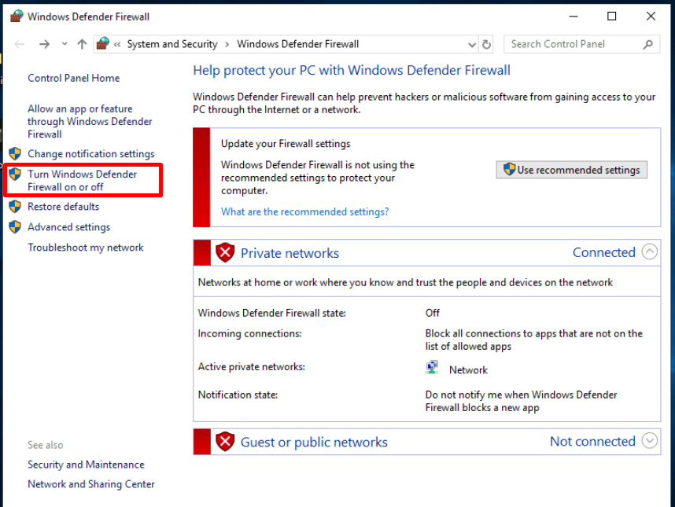Open Advanced settings in the sidebar
This screenshot has width=675, height=507.
(x=68, y=227)
